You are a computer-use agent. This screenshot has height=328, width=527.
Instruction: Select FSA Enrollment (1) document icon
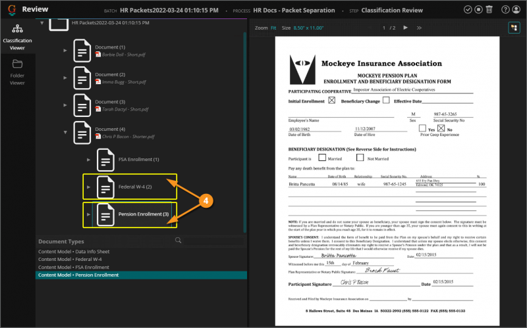[x=105, y=160]
